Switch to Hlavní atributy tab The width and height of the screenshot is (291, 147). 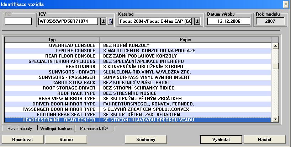[x=20, y=128]
